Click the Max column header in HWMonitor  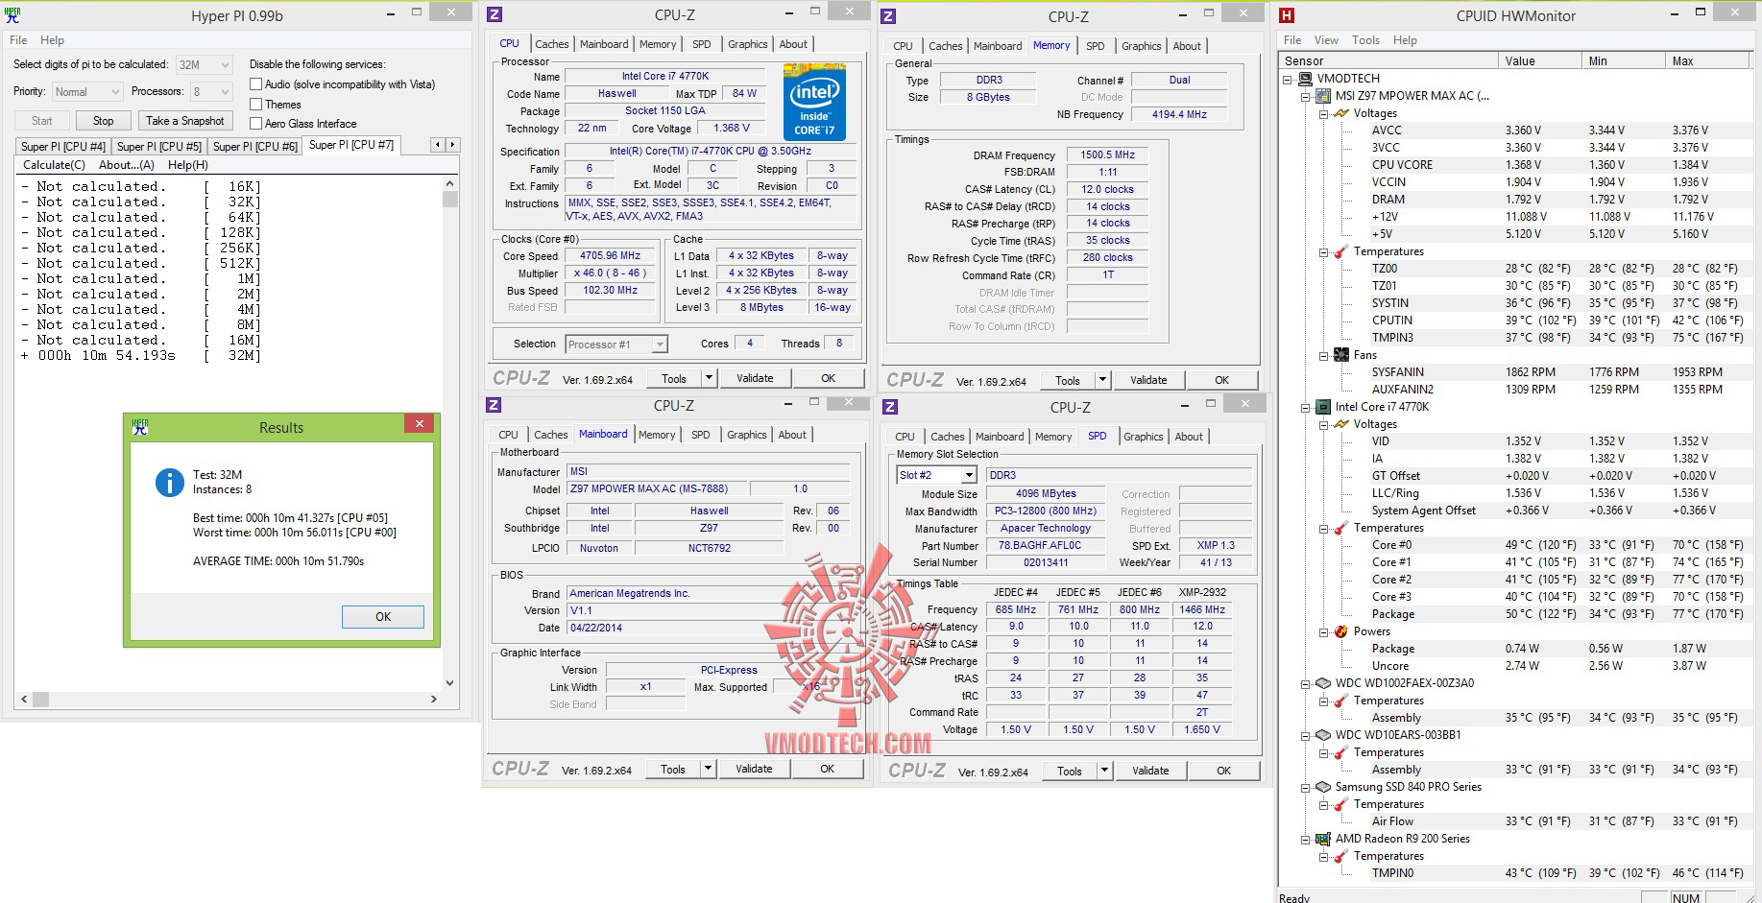tap(1707, 61)
